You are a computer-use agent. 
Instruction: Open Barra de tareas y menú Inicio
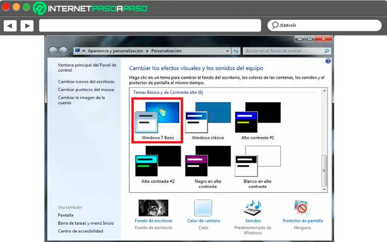click(x=86, y=223)
